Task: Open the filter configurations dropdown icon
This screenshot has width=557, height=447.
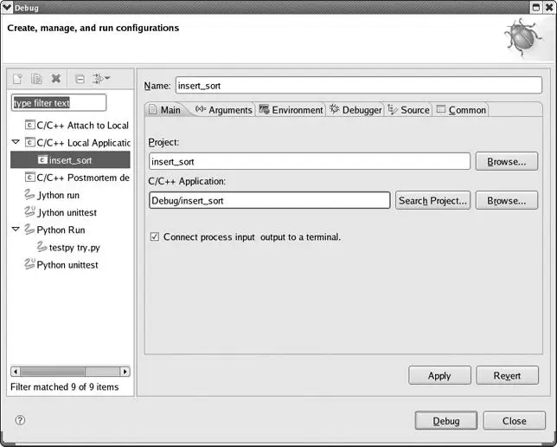Action: click(x=100, y=79)
